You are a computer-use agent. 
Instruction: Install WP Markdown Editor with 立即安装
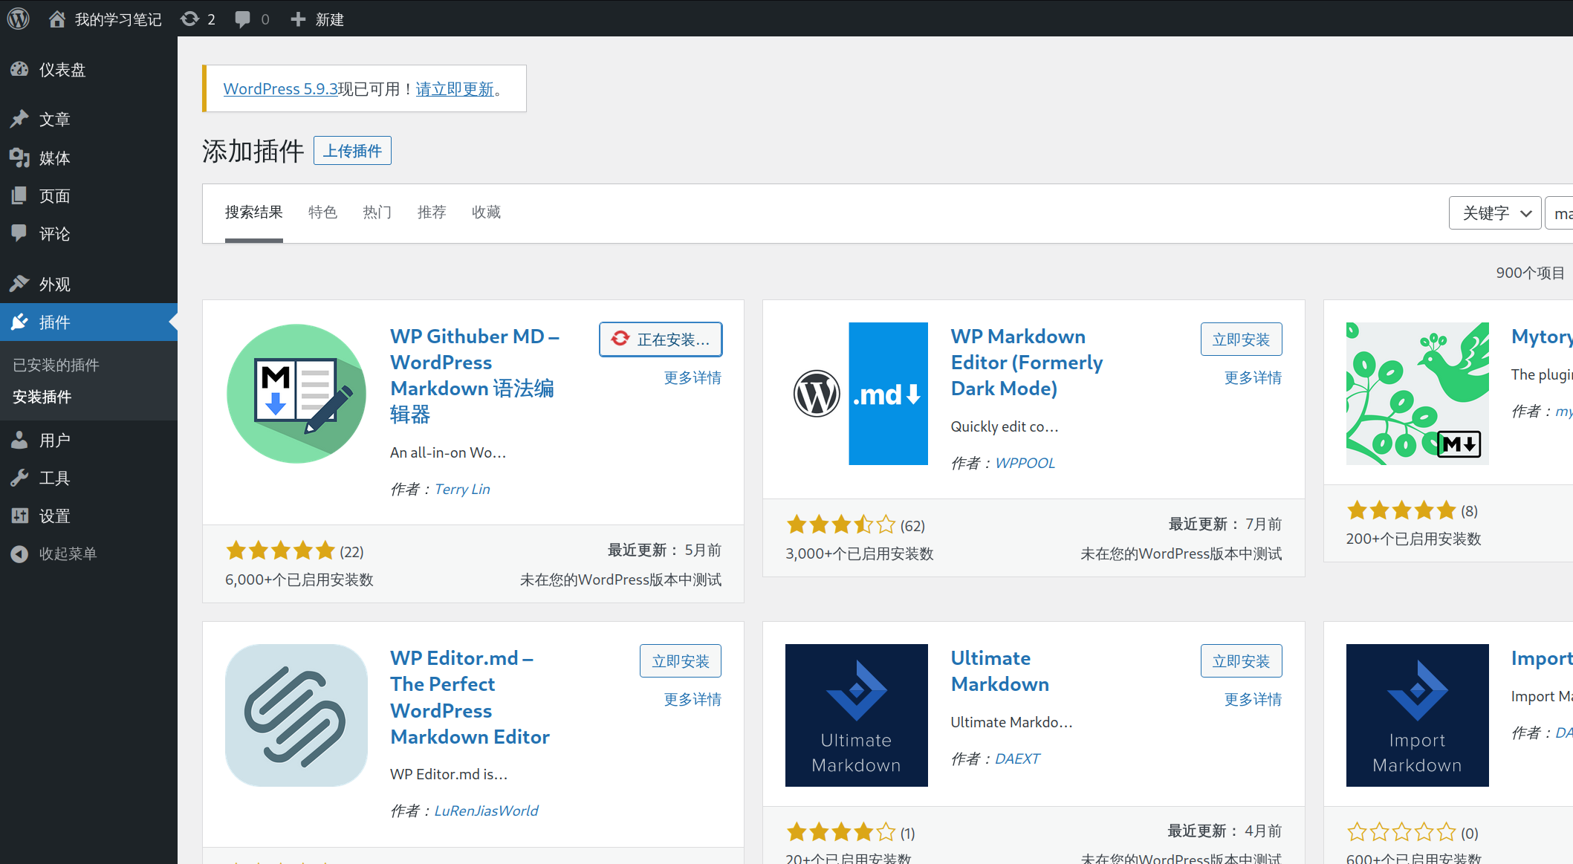click(x=1241, y=340)
